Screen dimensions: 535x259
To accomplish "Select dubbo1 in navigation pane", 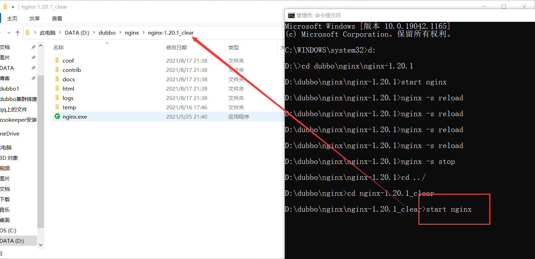I will (x=10, y=89).
